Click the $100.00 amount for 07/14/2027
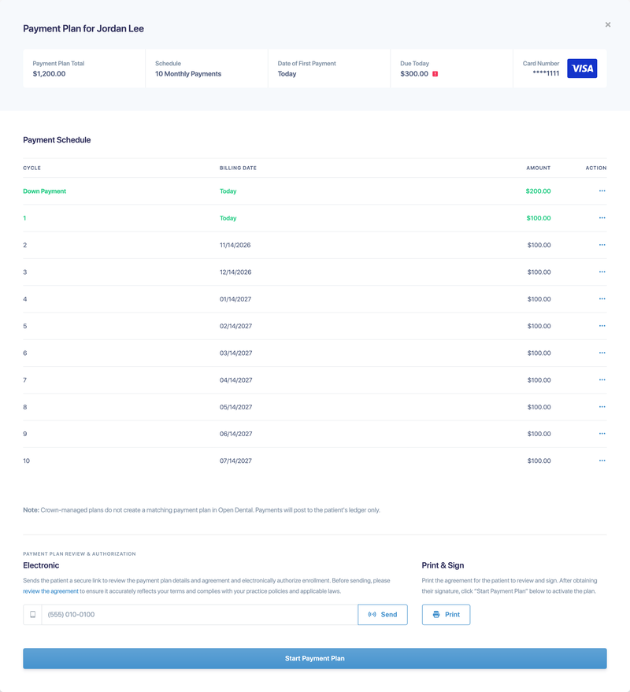 click(539, 461)
